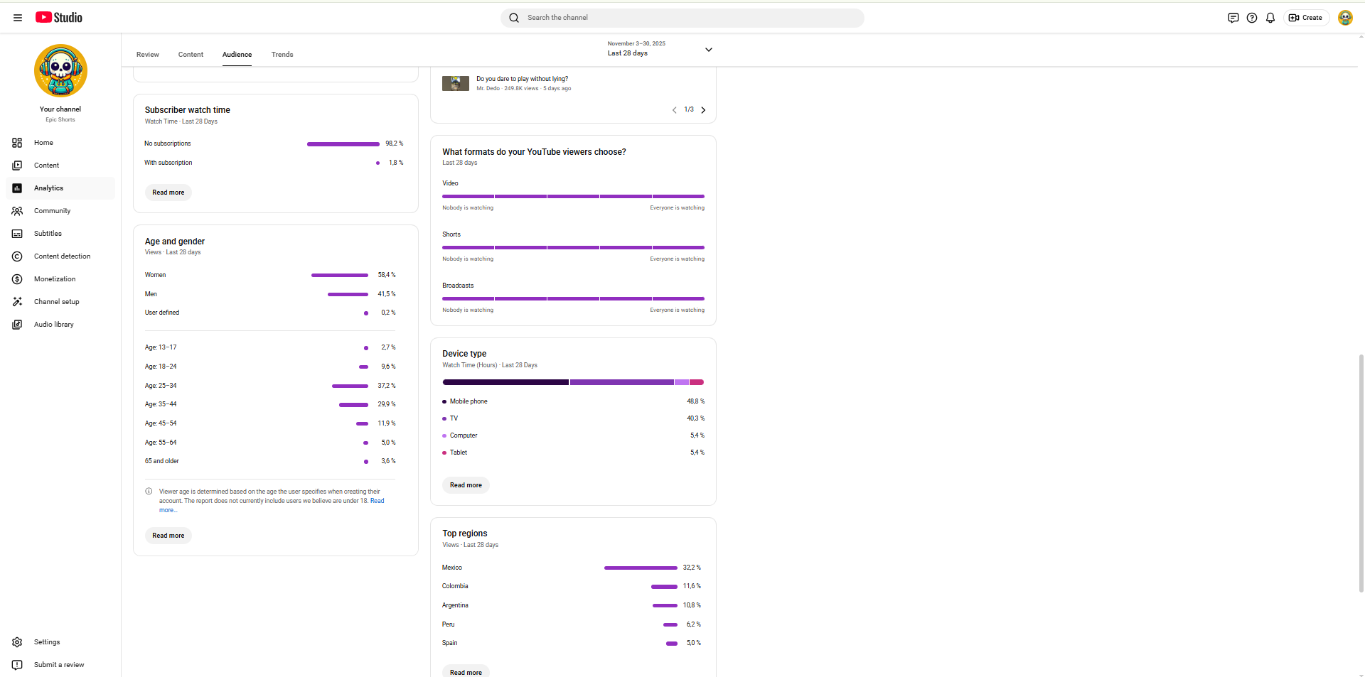Open Monetization from the sidebar
1365x677 pixels.
(54, 279)
